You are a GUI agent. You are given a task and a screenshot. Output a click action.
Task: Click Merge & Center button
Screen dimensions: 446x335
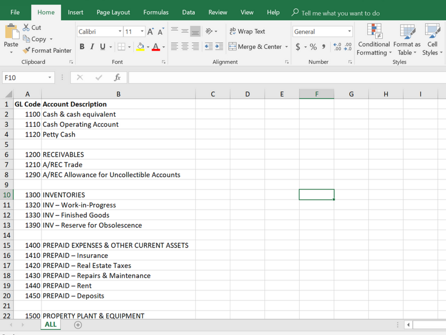pos(255,46)
